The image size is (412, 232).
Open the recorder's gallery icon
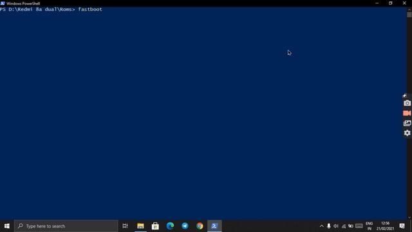tap(407, 123)
